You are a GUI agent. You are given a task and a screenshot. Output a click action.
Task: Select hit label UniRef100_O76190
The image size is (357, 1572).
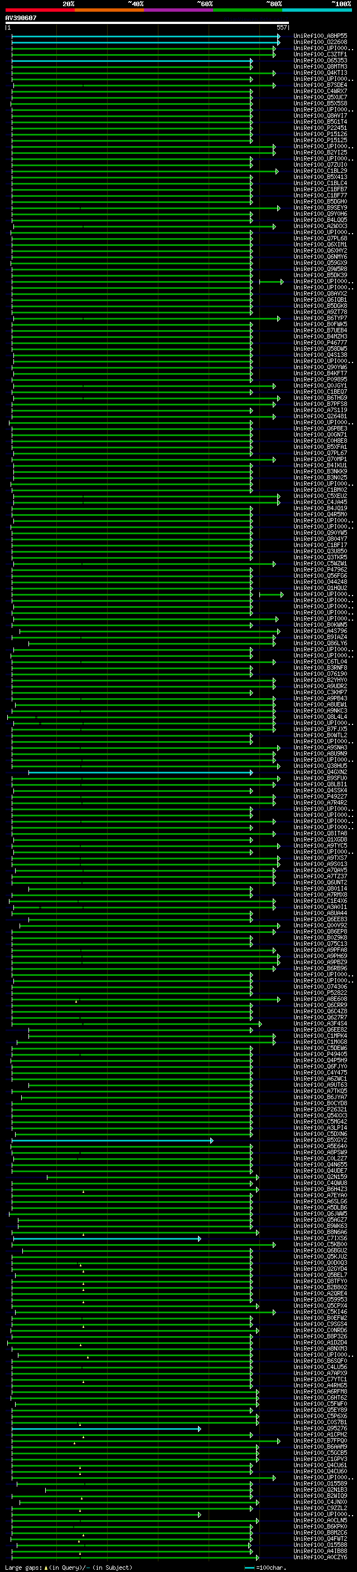(x=320, y=674)
